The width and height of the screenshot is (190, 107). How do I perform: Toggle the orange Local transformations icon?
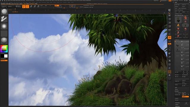click(170, 37)
